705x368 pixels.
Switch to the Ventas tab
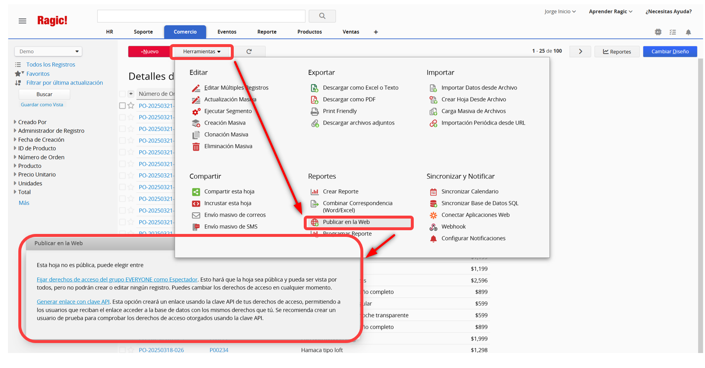click(x=351, y=32)
